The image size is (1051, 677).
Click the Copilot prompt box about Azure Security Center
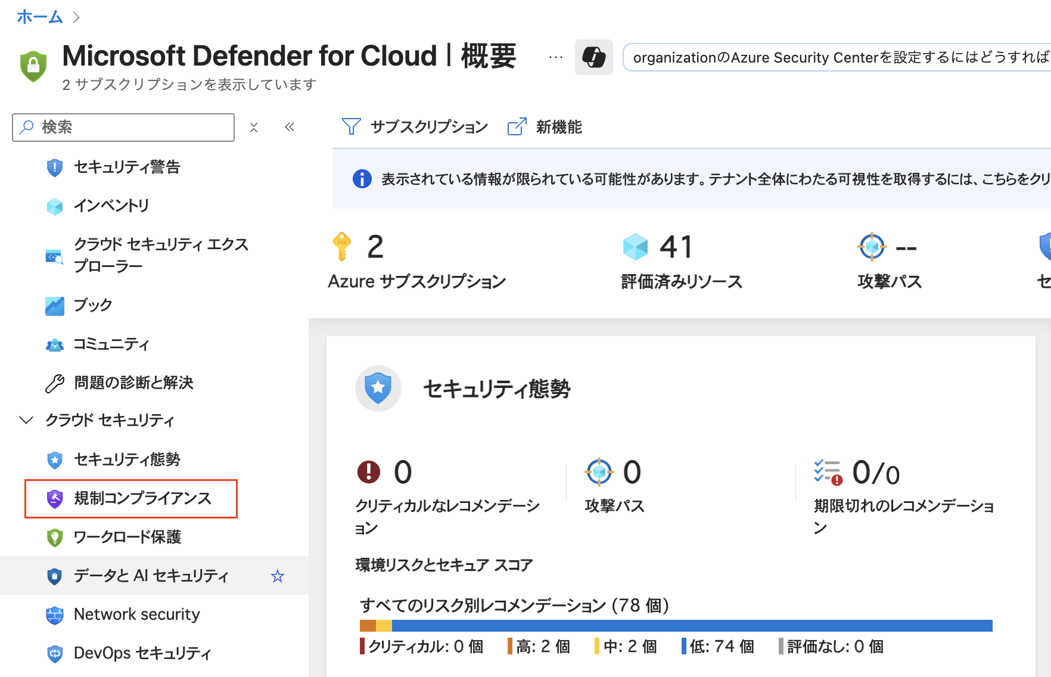pyautogui.click(x=837, y=57)
